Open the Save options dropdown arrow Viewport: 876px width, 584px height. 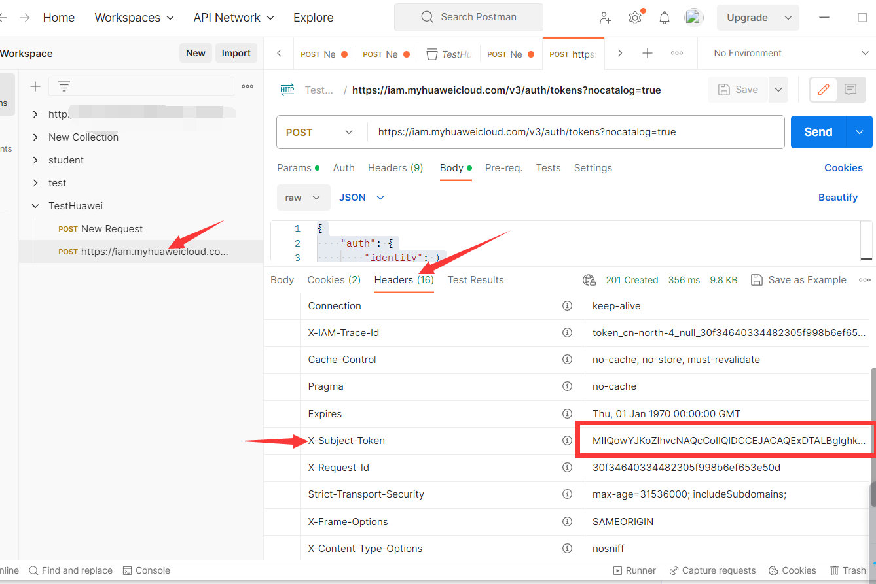click(778, 90)
